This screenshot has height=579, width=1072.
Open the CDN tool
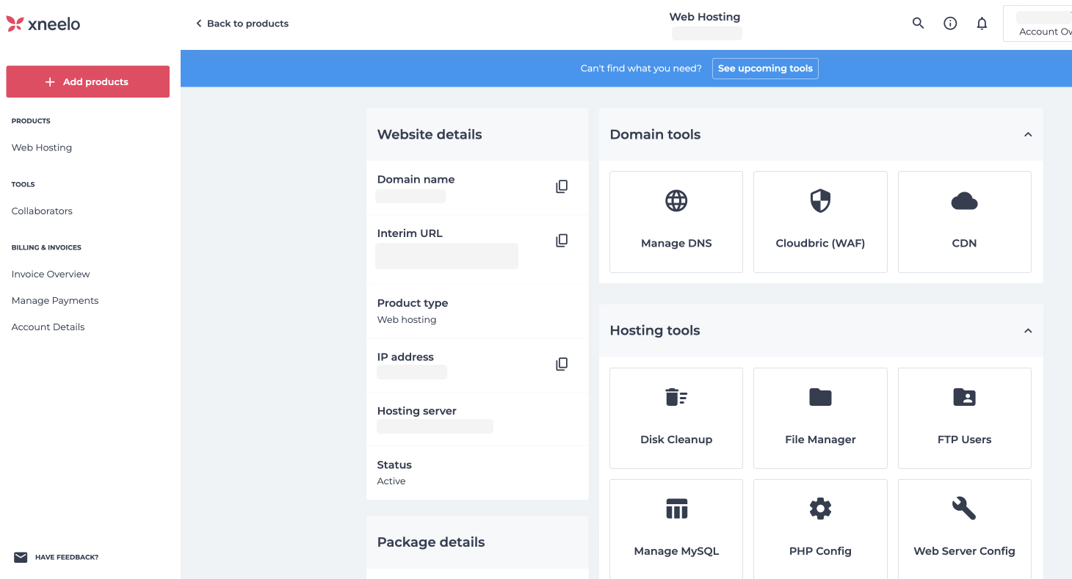click(964, 222)
